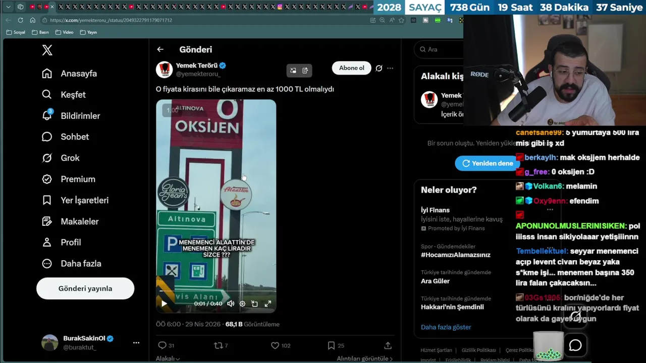646x363 pixels.
Task: Click the Ara search field
Action: 439,49
